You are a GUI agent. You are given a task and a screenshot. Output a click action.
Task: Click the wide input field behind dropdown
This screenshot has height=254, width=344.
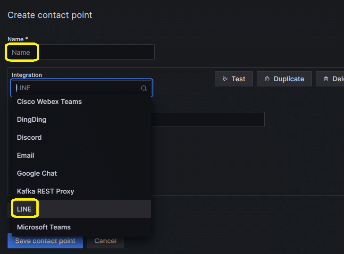point(208,119)
